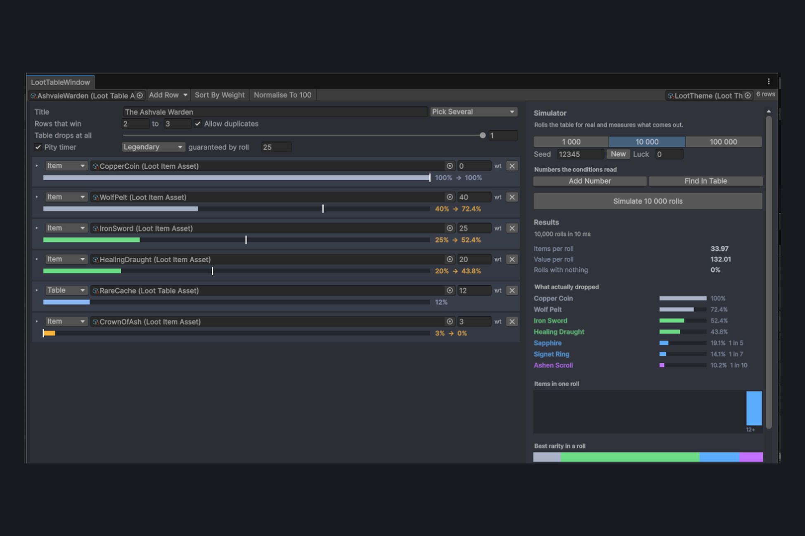Edit the Seed field 12345
Screen dimensions: 805x536
click(x=580, y=154)
